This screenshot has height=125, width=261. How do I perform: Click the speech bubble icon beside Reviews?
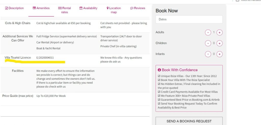[x=132, y=8]
